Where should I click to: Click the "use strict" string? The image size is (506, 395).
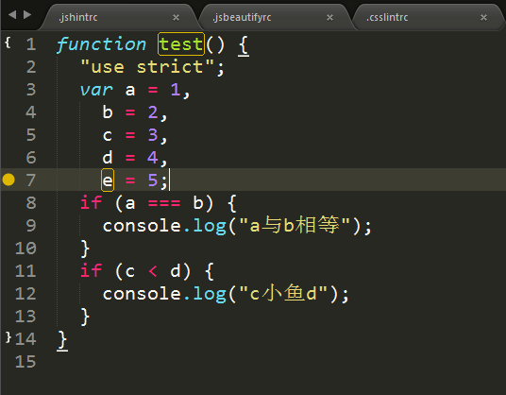[147, 67]
